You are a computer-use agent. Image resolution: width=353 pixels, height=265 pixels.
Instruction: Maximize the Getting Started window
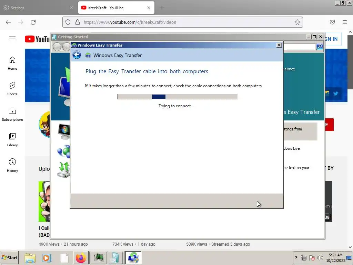314,37
